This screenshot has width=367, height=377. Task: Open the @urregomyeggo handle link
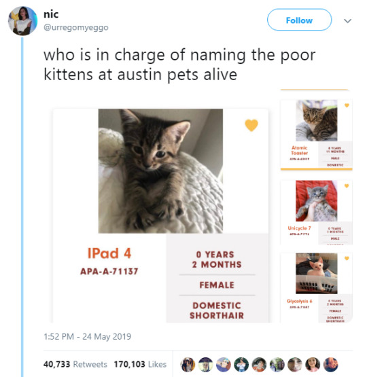(75, 27)
